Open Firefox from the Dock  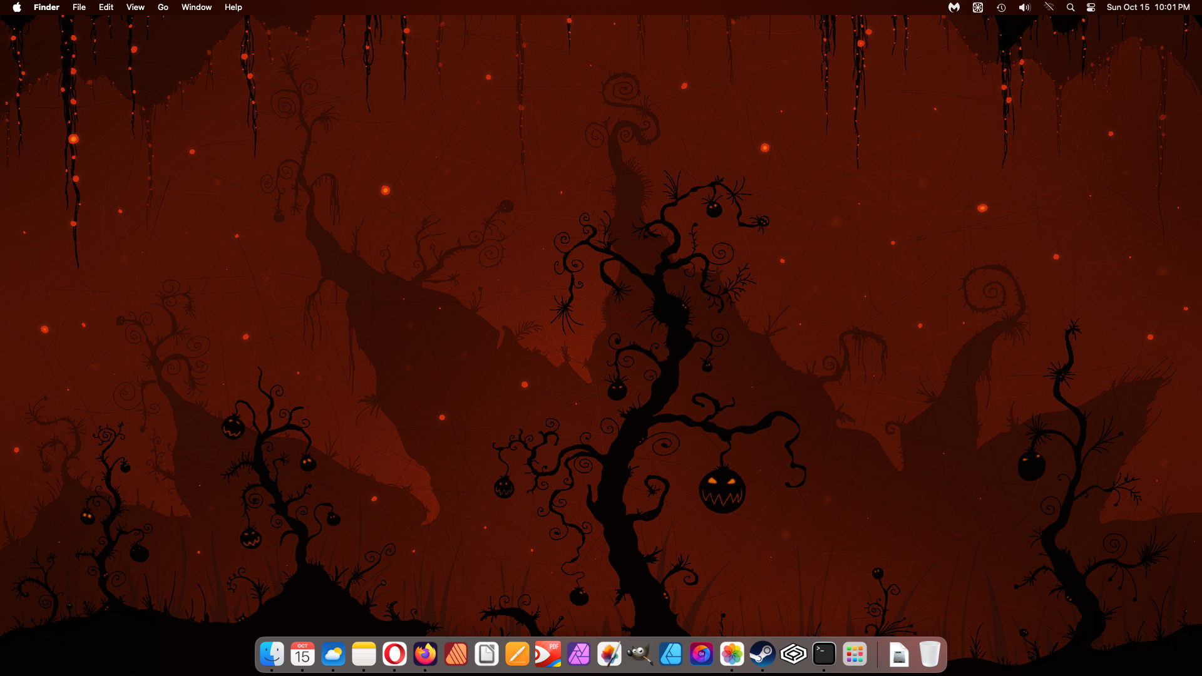(x=425, y=655)
